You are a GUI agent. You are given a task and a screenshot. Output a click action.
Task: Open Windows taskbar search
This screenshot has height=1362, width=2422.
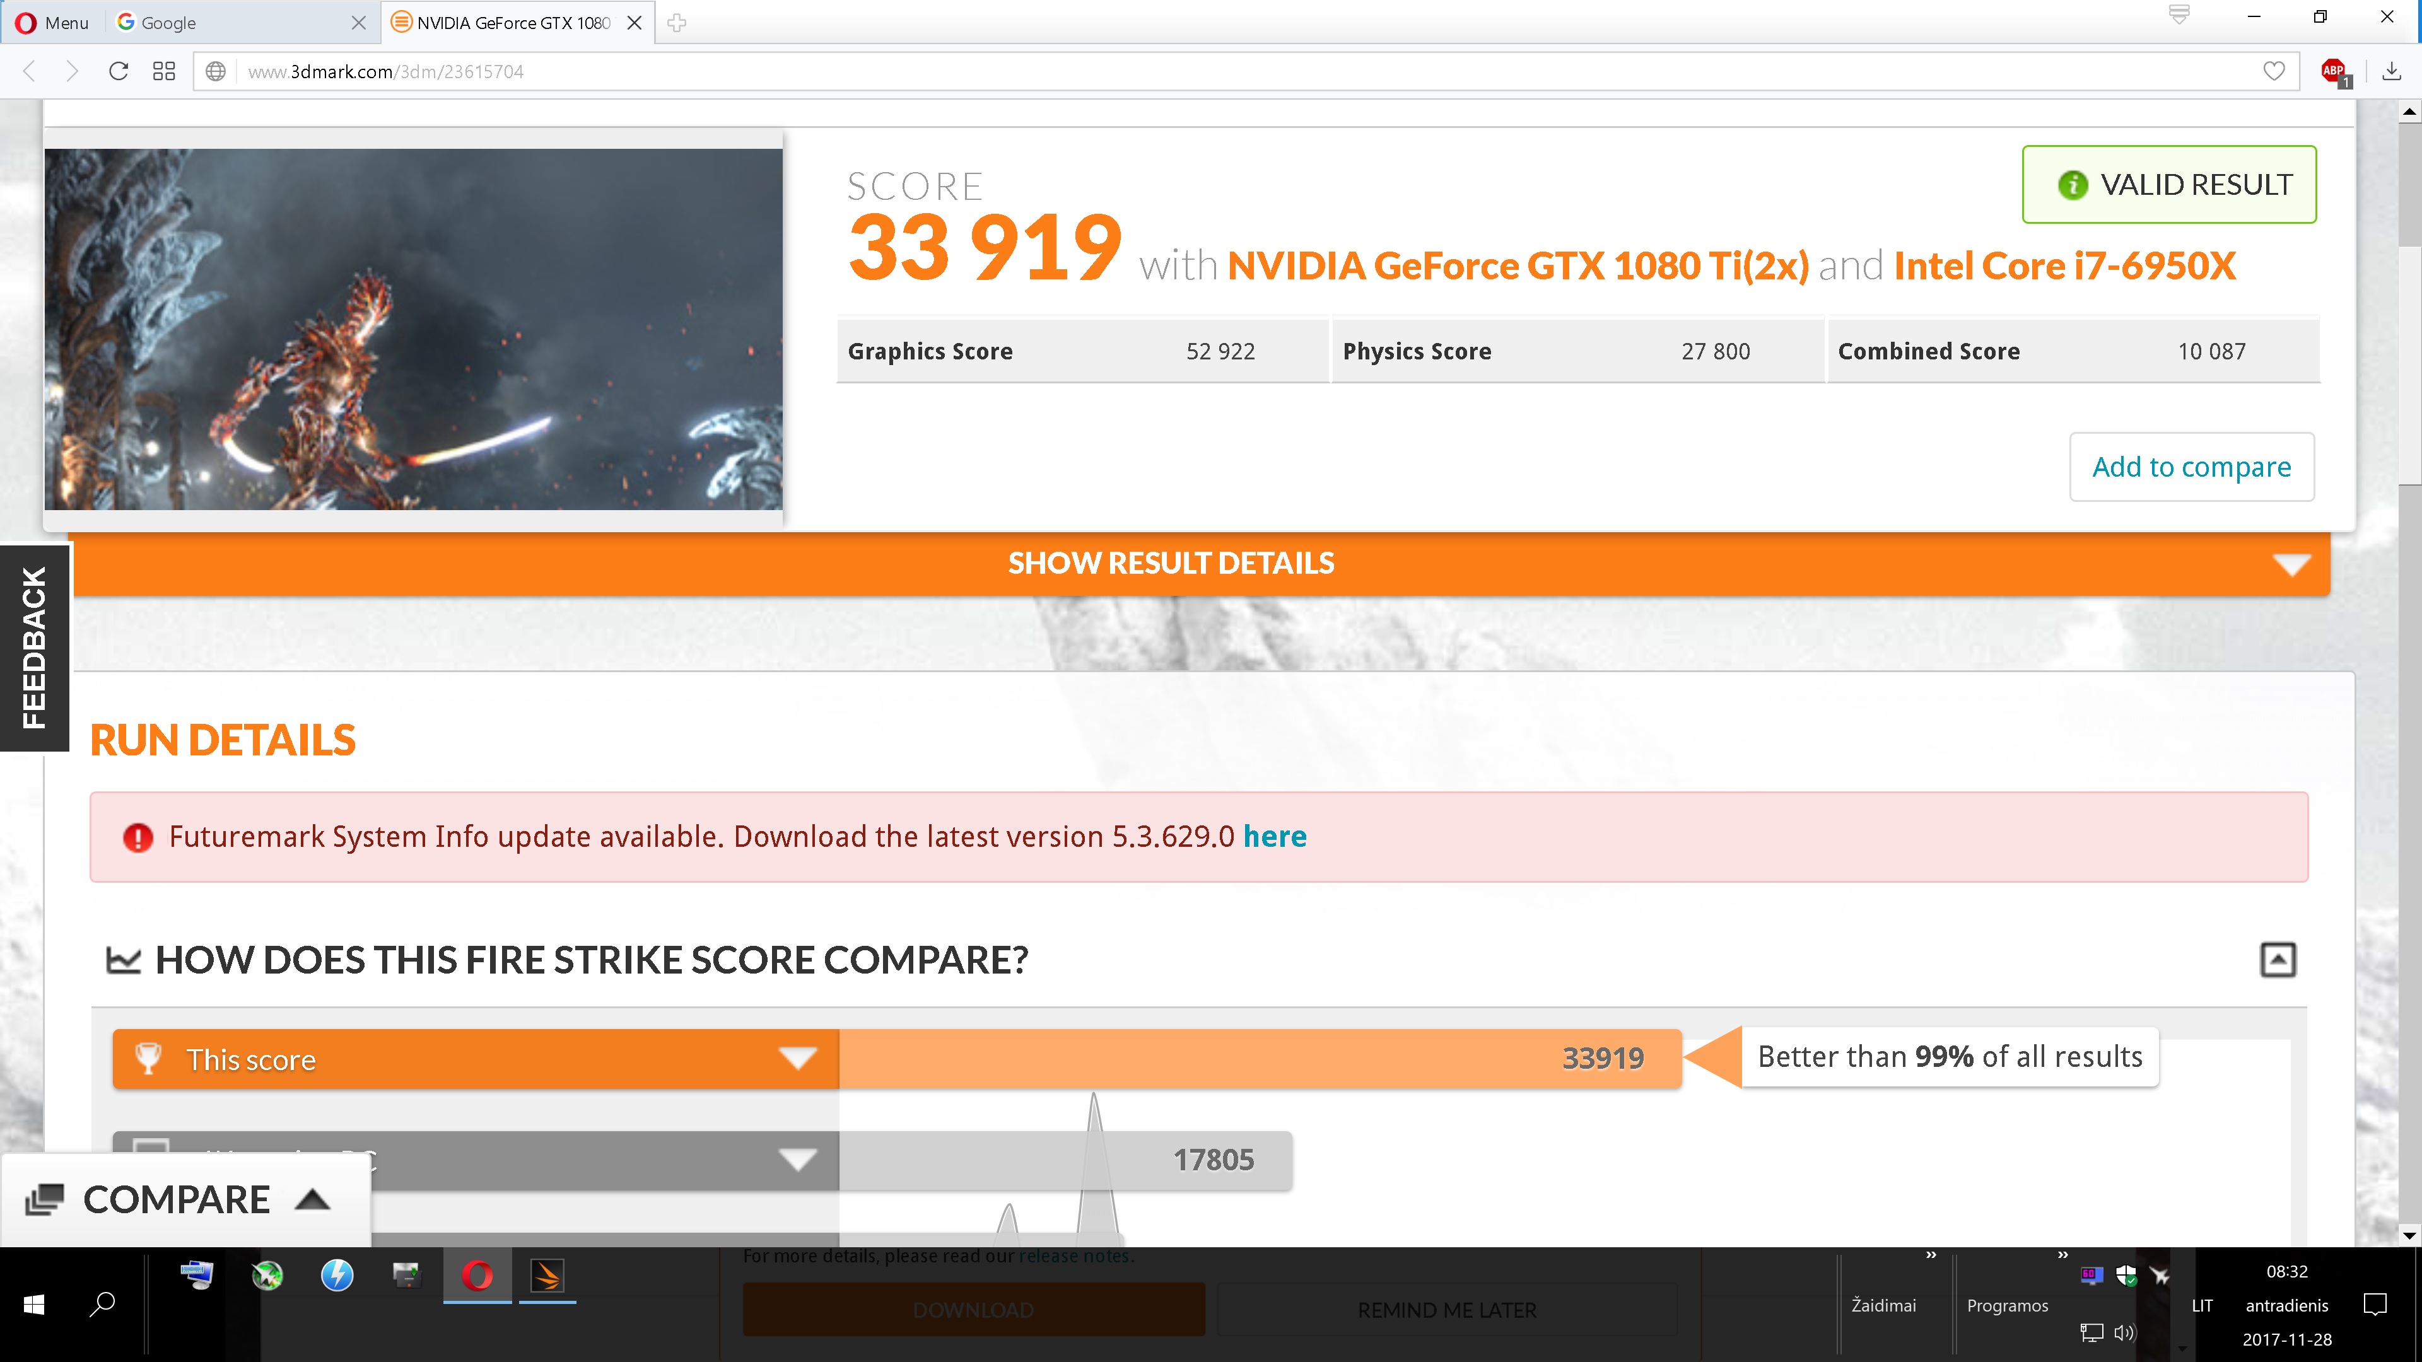102,1305
